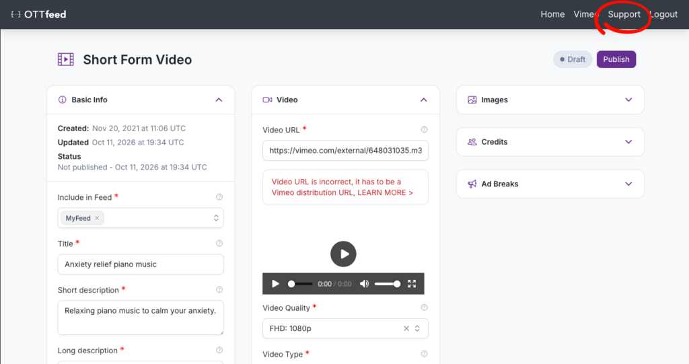Publish the short form video
The height and width of the screenshot is (364, 689).
[x=616, y=59]
